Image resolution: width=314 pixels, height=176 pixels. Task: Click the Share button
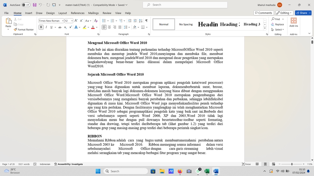(x=302, y=13)
